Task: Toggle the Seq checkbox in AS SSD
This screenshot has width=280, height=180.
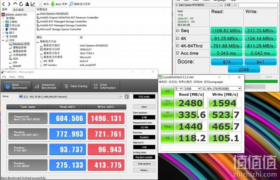Action: (x=177, y=30)
